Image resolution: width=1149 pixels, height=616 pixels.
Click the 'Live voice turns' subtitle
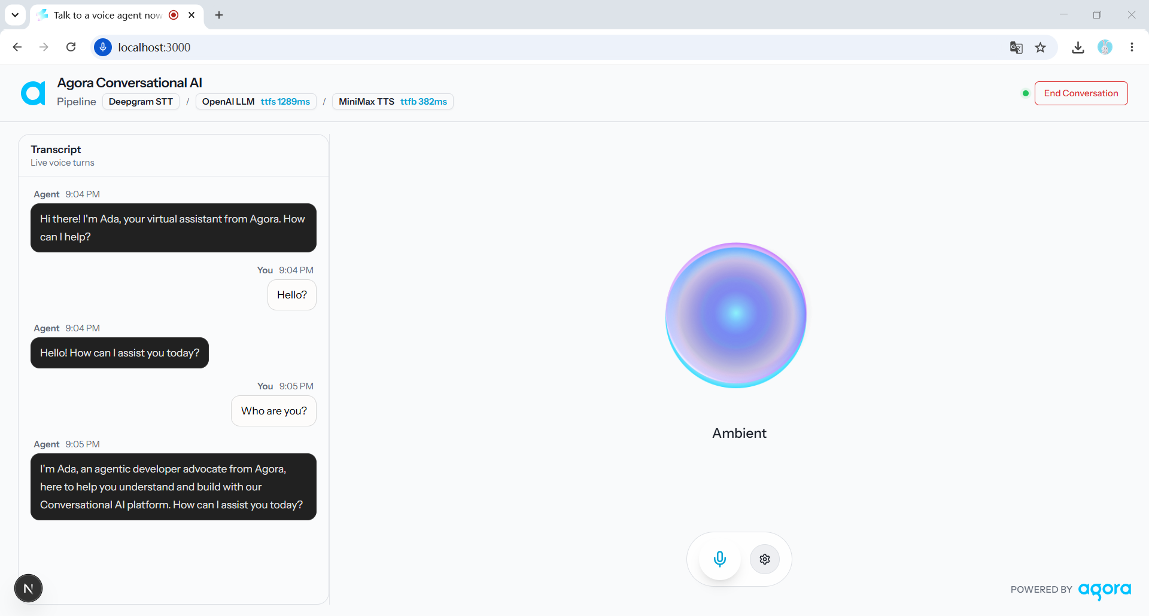pyautogui.click(x=62, y=163)
